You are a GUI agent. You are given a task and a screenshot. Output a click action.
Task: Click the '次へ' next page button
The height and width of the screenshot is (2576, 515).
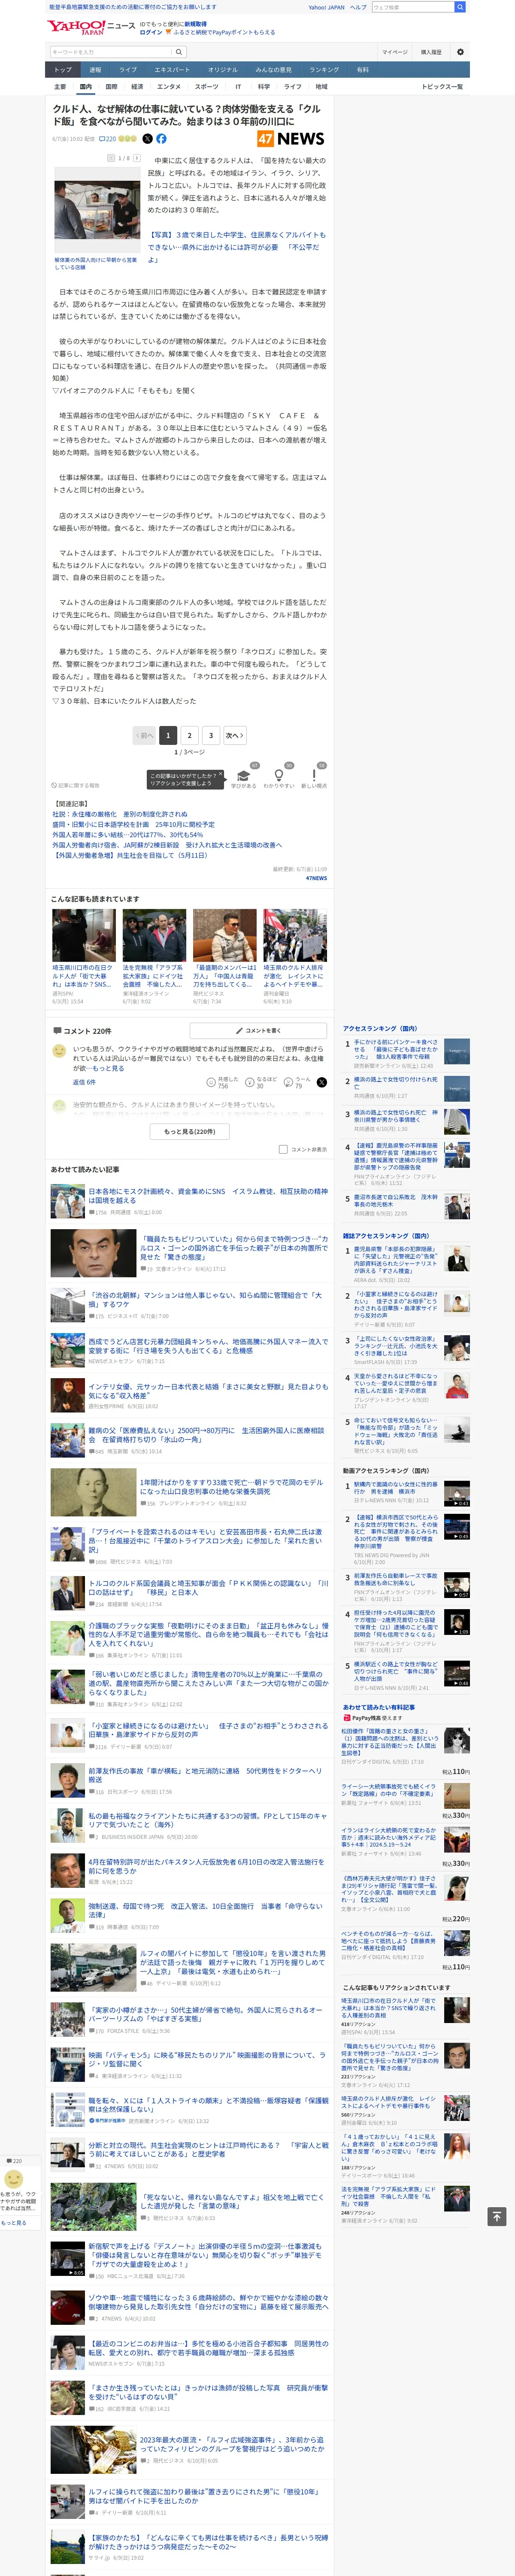pyautogui.click(x=235, y=735)
